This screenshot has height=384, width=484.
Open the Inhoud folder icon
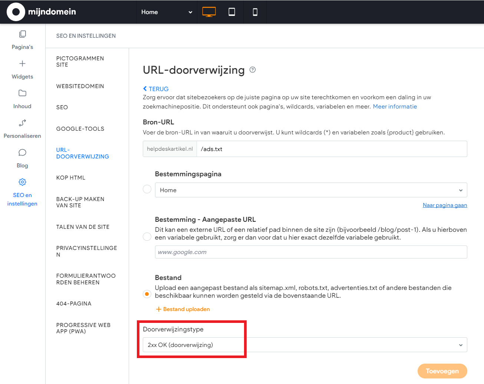coord(22,93)
